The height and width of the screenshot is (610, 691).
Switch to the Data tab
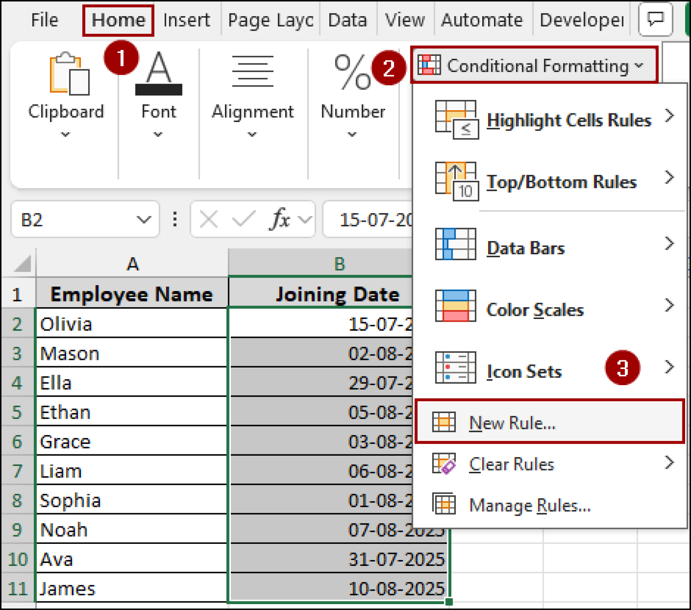tap(347, 19)
